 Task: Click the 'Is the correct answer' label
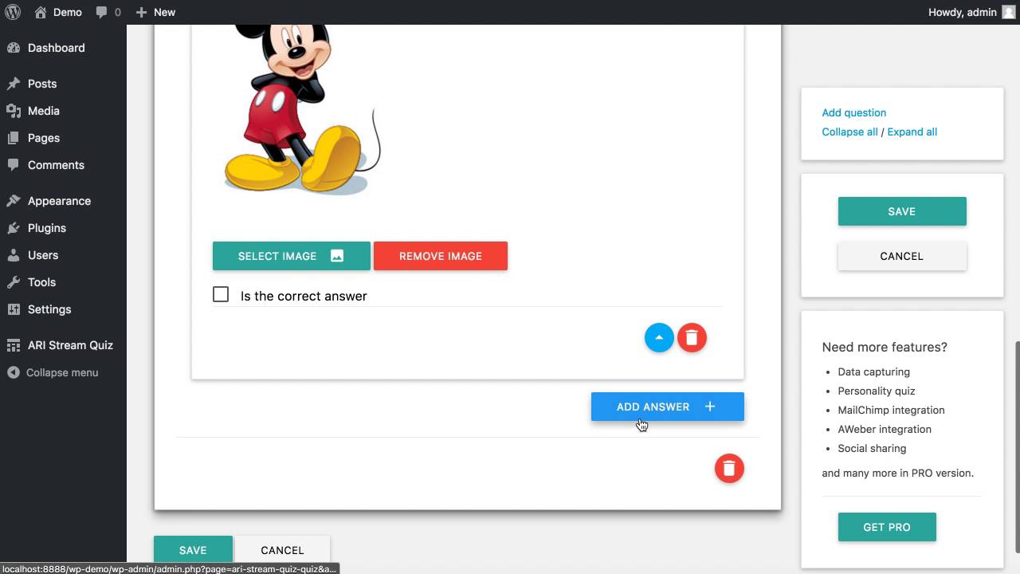coord(304,296)
